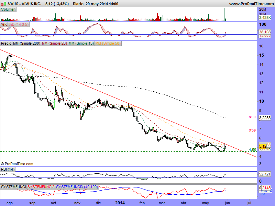Click the 6'59 resistance level label
The image size is (275, 206).
click(252, 130)
